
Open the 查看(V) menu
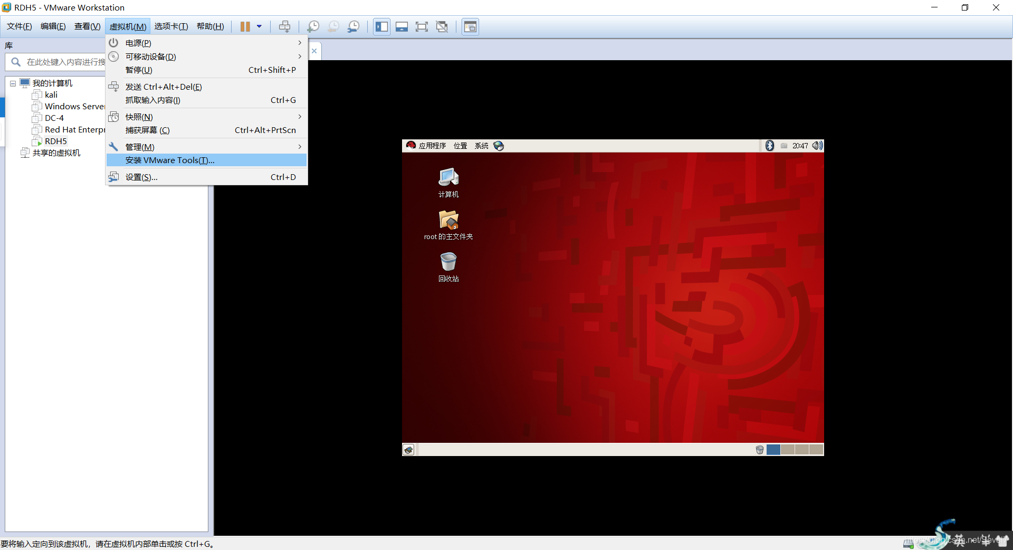pos(87,26)
